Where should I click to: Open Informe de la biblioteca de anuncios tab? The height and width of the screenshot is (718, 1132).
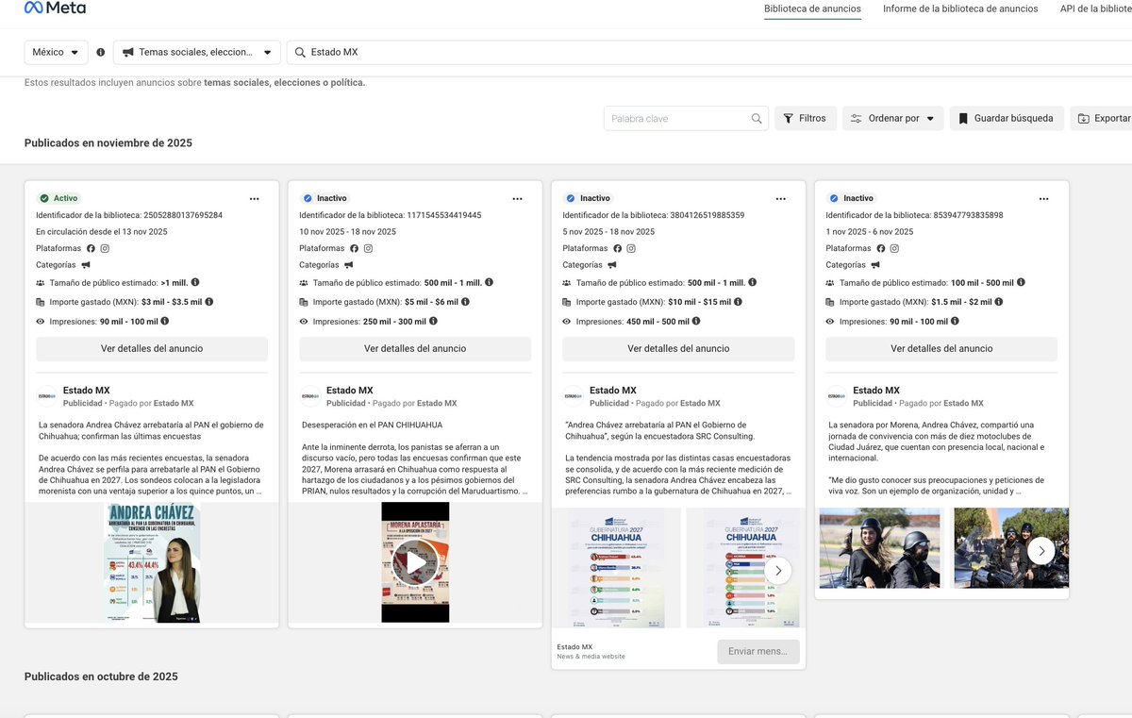tap(960, 8)
